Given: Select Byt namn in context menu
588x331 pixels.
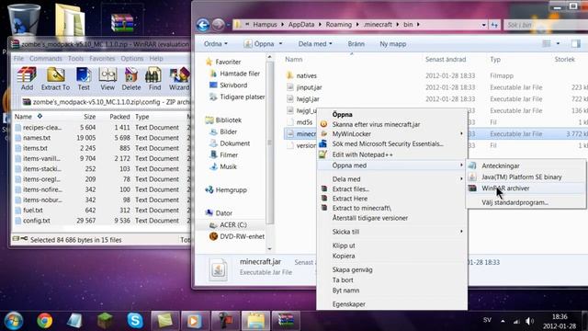Looking at the screenshot, I should (x=392, y=291).
